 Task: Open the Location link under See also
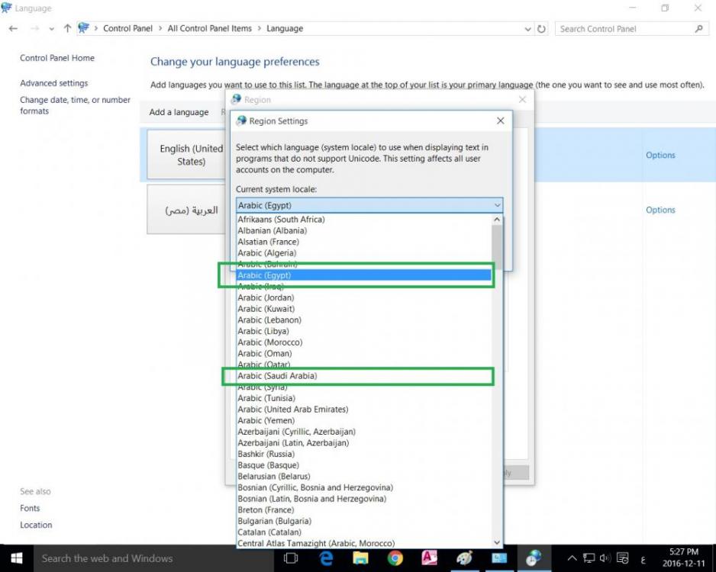click(36, 525)
